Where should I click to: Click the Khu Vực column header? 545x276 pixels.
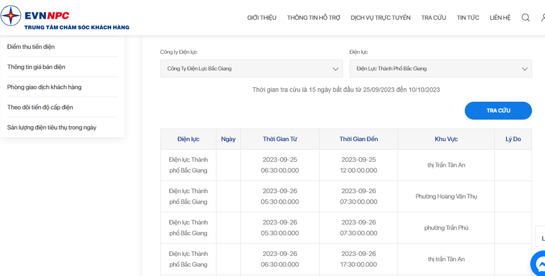pyautogui.click(x=446, y=139)
